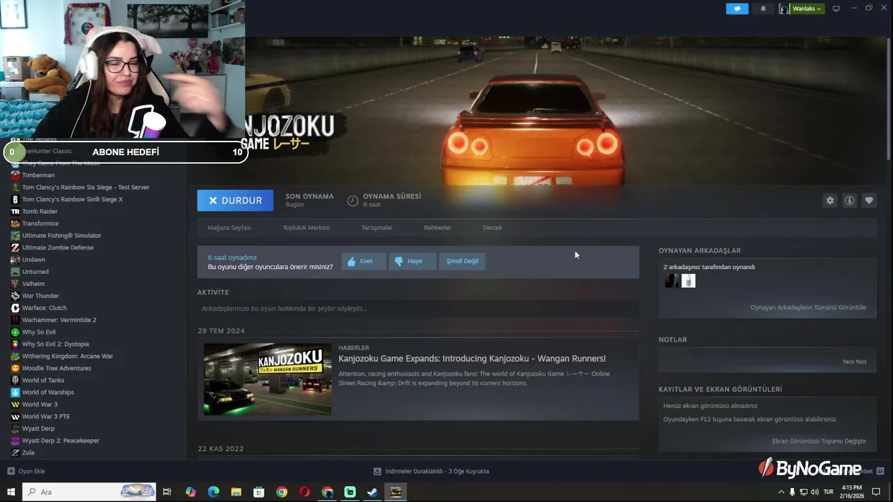
Task: Open the paused downloads status bar
Action: (x=431, y=471)
